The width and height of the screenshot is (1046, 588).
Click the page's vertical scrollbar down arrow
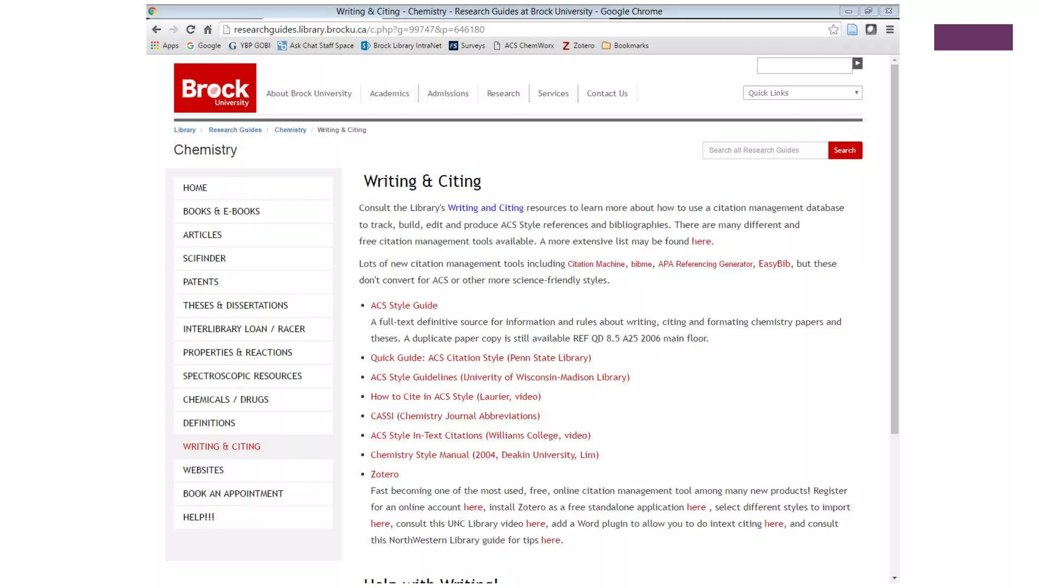894,578
